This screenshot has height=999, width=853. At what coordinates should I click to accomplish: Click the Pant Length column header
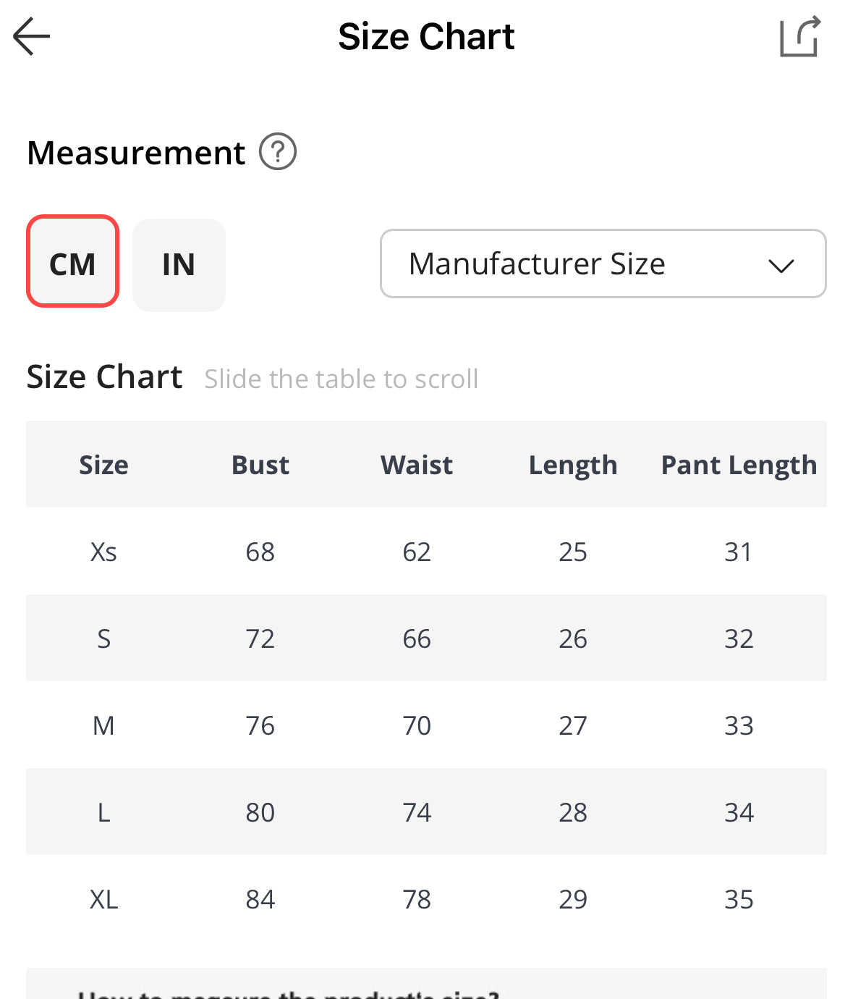coord(739,465)
